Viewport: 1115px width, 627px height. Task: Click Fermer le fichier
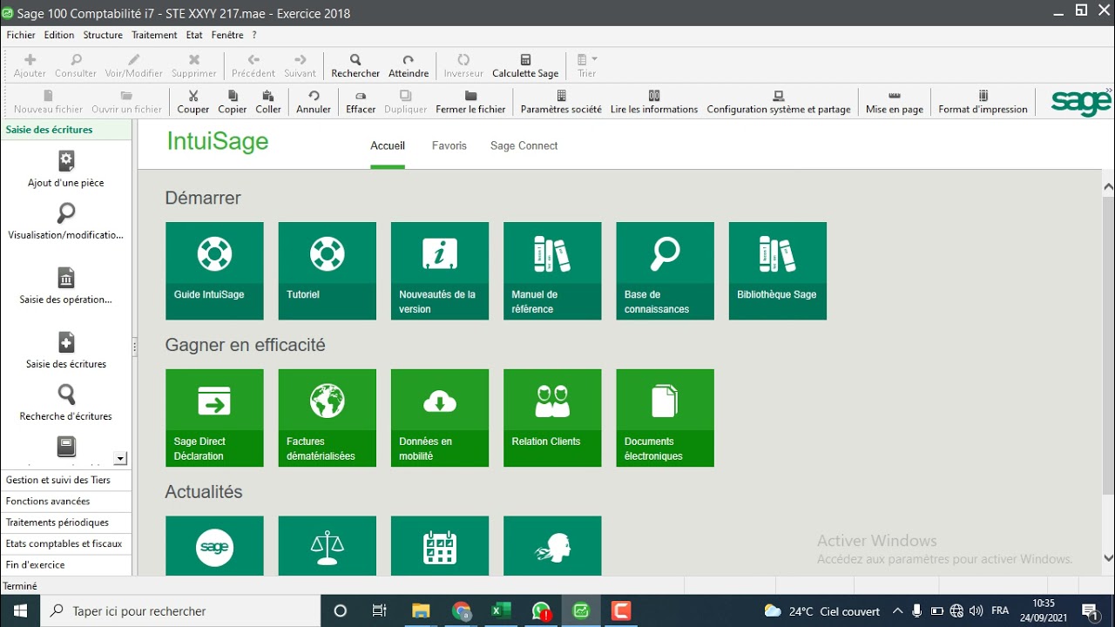click(x=470, y=102)
